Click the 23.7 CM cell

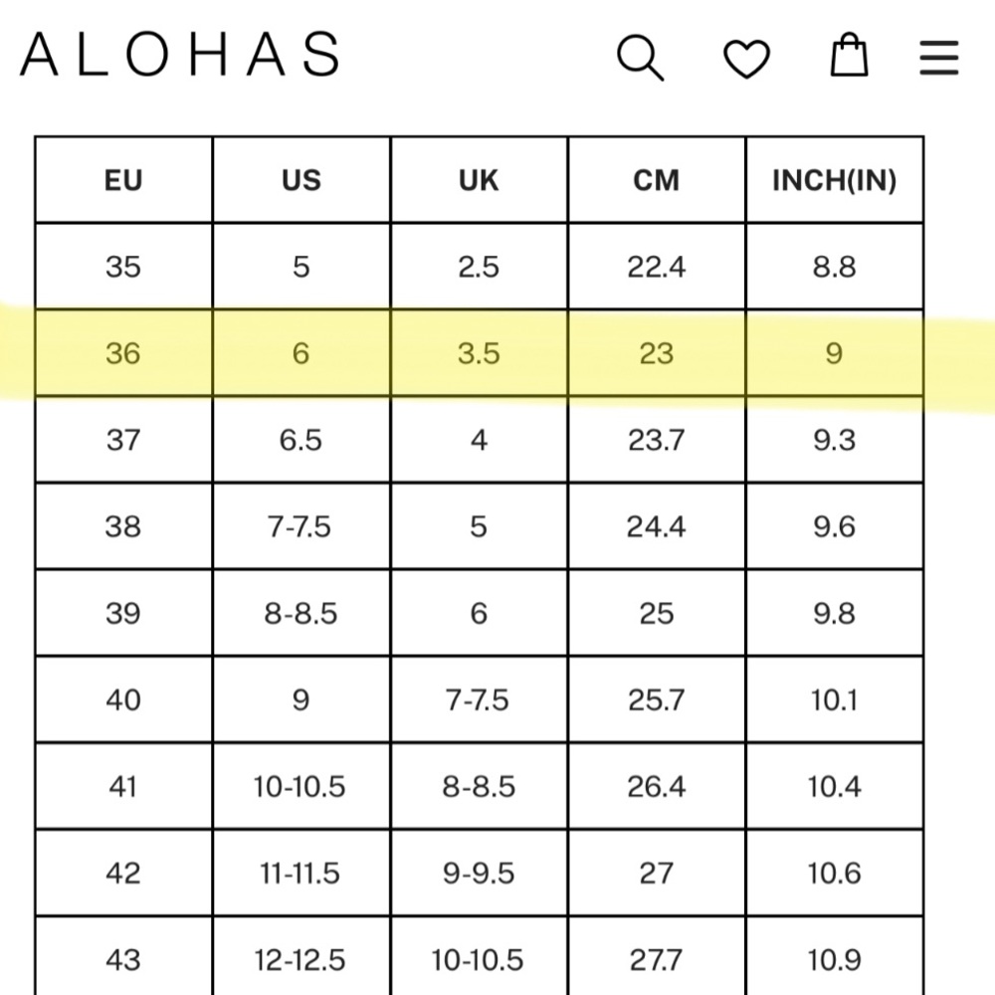click(657, 440)
